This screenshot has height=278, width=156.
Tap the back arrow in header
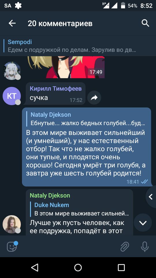tap(12, 23)
